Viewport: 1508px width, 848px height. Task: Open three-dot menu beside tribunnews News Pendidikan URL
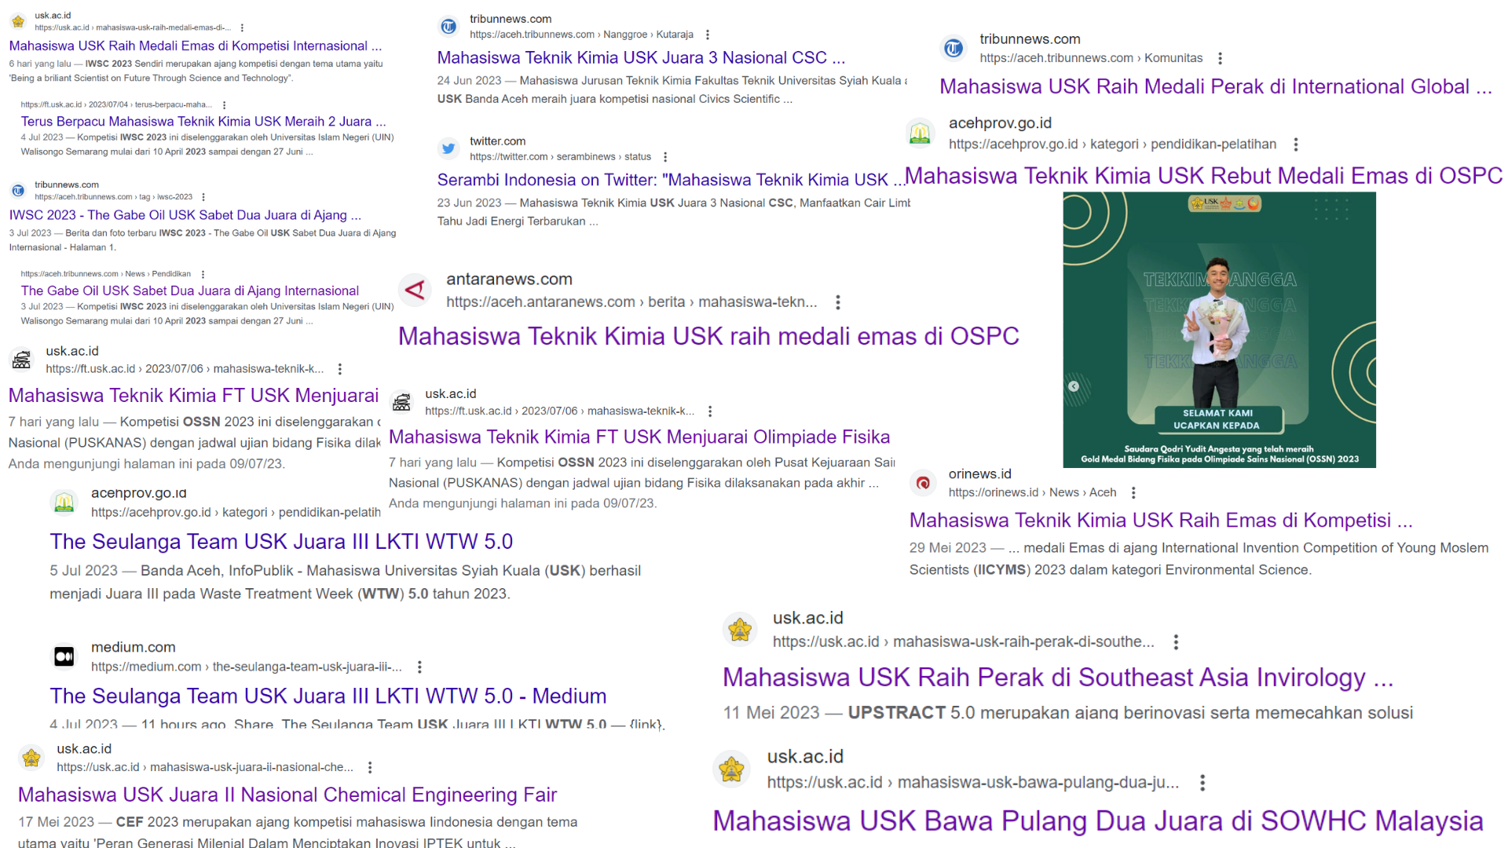pos(203,274)
